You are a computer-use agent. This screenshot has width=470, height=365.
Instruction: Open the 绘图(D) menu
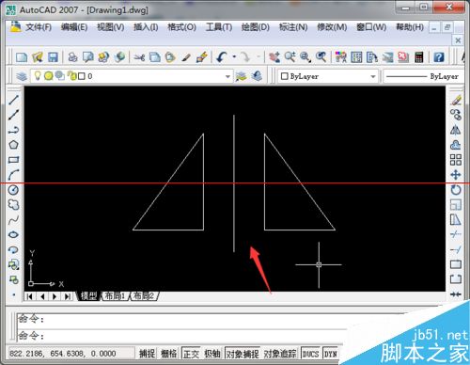click(x=256, y=27)
